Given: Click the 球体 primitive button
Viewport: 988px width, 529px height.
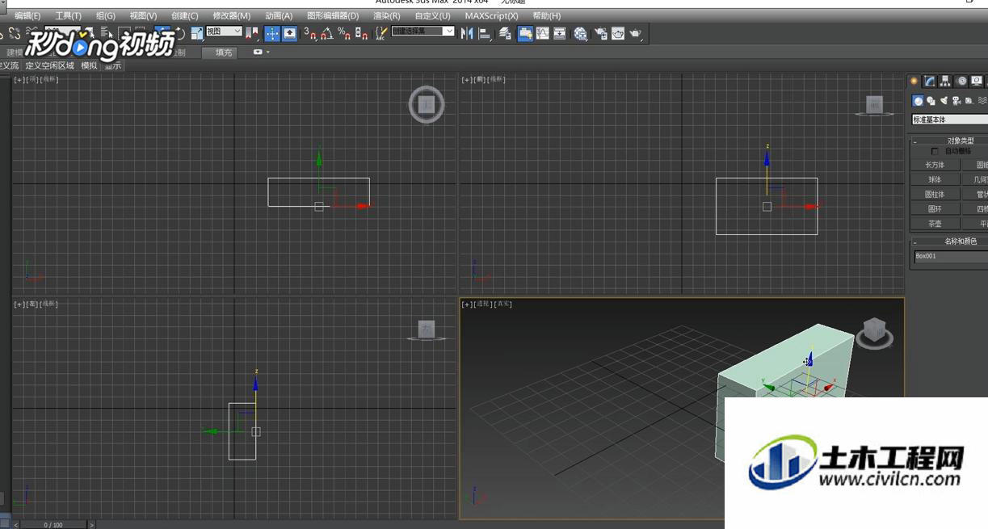Looking at the screenshot, I should (935, 179).
